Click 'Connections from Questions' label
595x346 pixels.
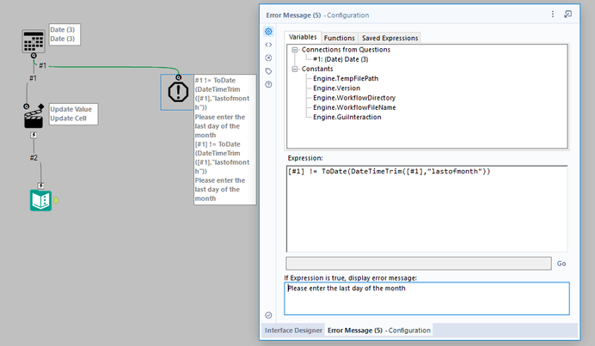(x=346, y=50)
